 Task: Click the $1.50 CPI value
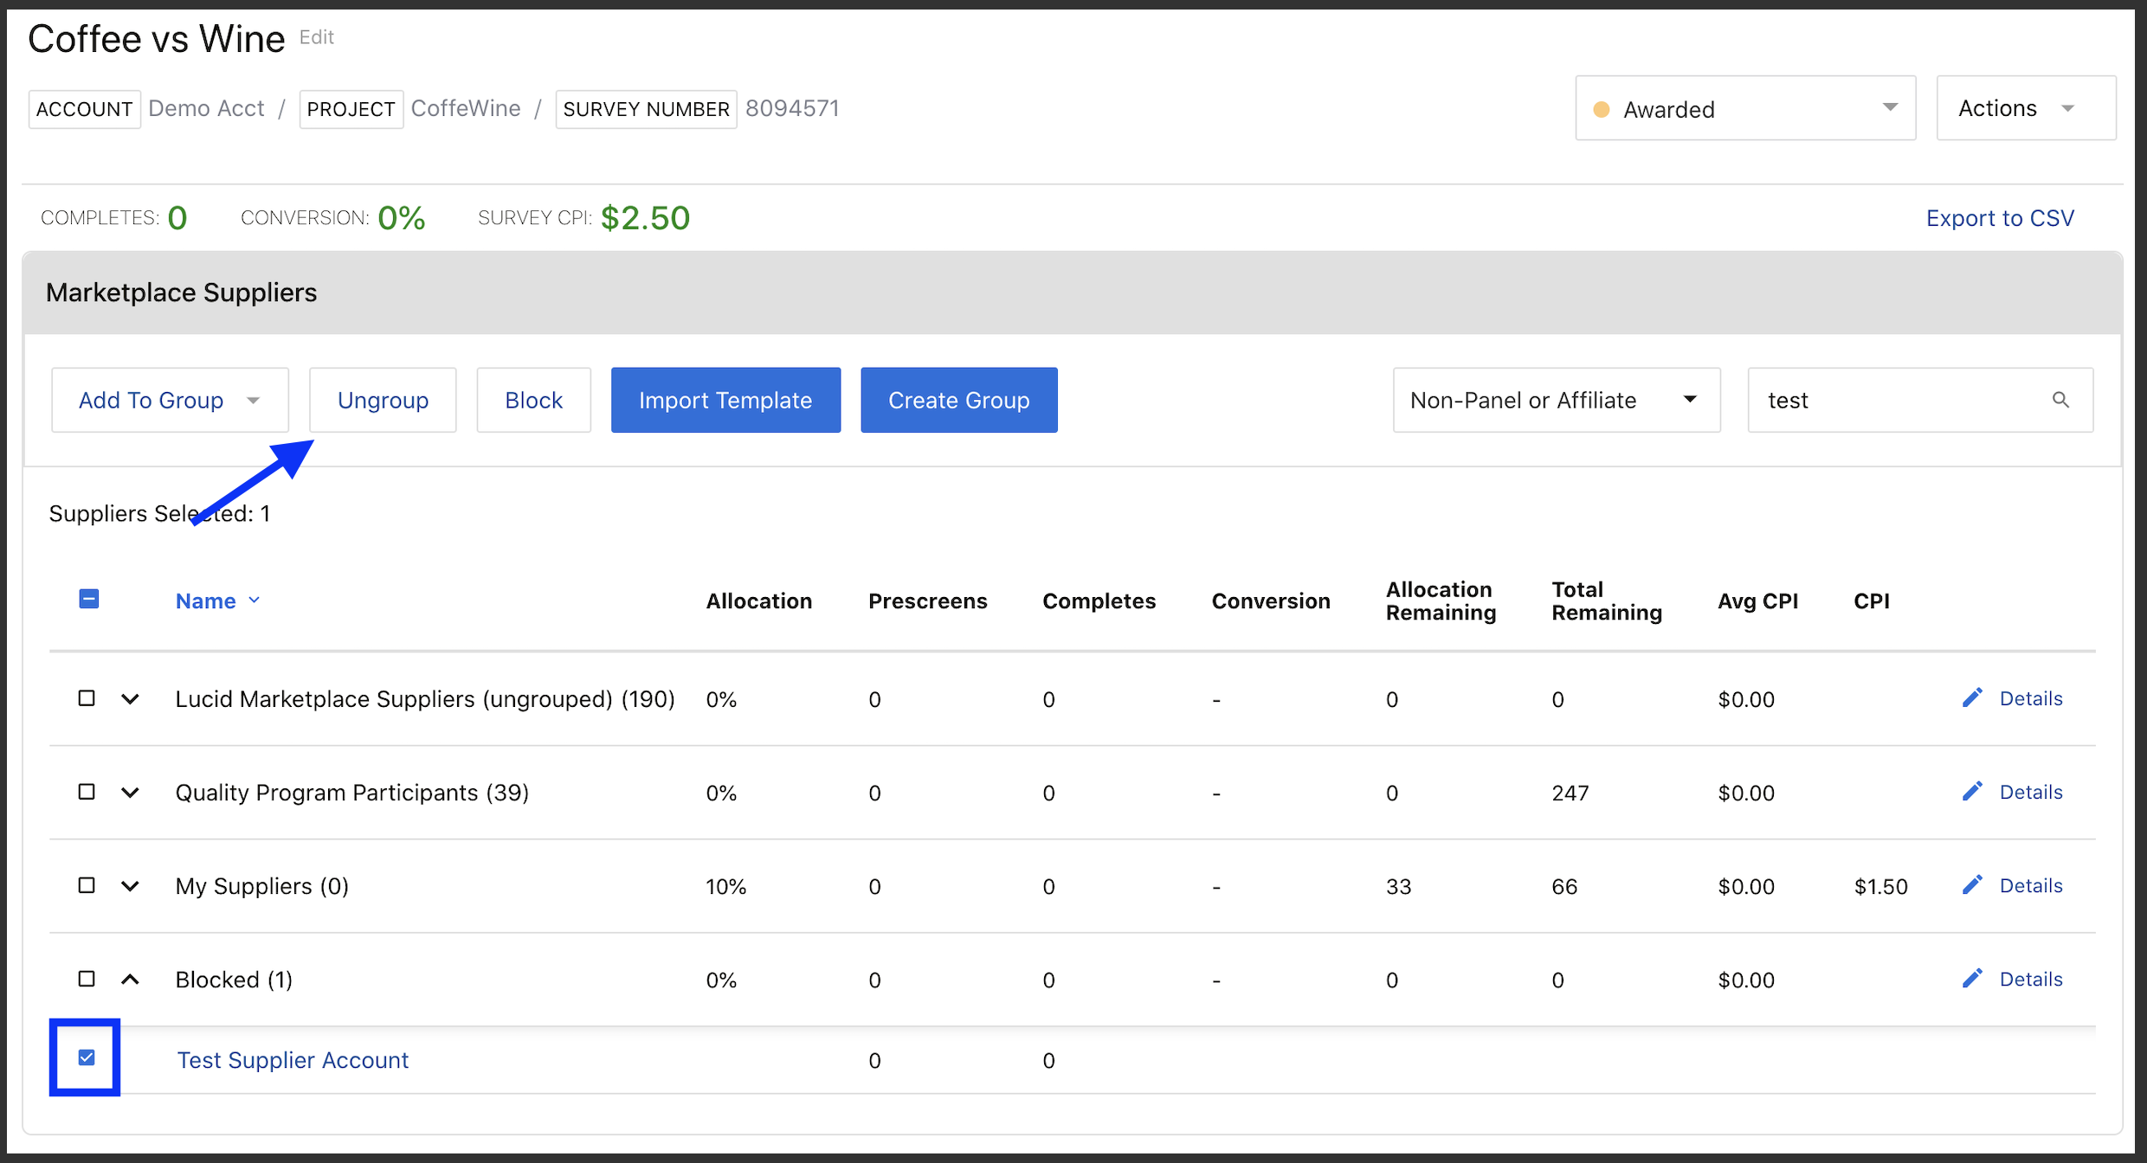click(1880, 886)
